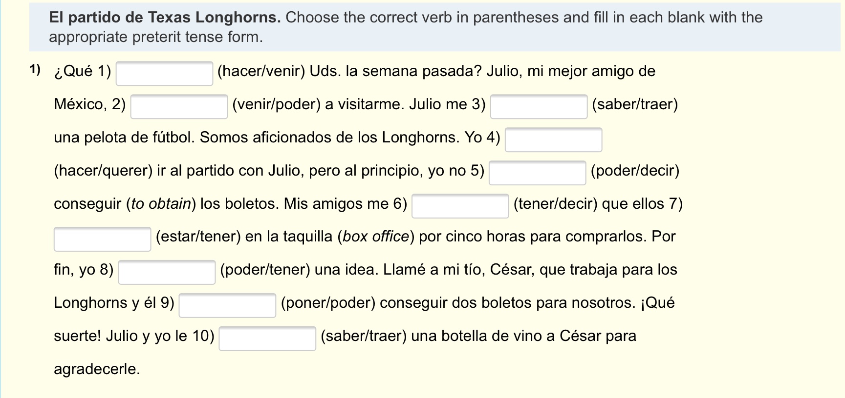Click blank 6 after 'Mis amigos me'
The height and width of the screenshot is (398, 845).
click(460, 206)
